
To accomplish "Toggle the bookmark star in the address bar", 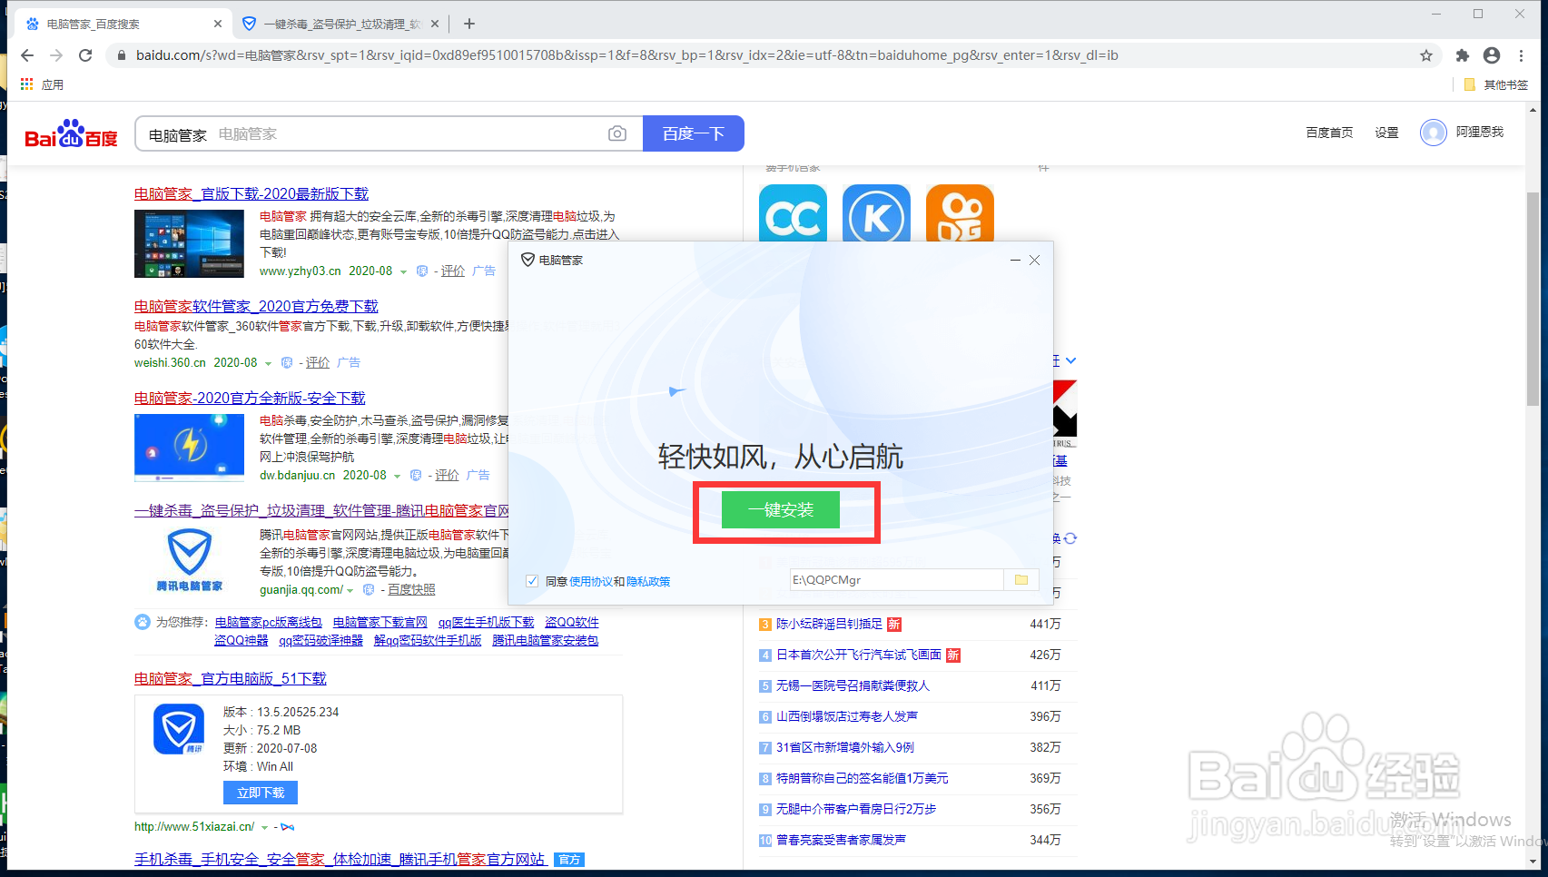I will coord(1425,54).
